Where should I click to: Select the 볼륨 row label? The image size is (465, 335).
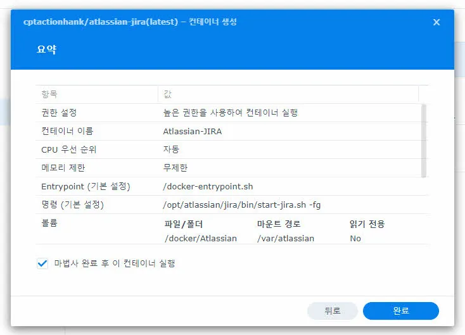click(x=49, y=223)
